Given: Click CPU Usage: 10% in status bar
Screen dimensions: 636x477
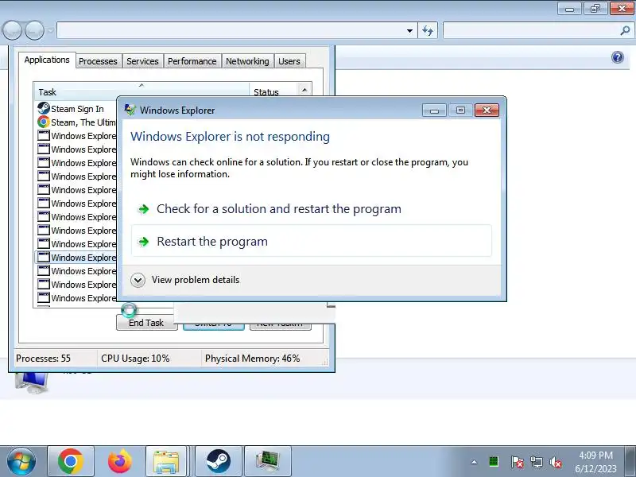Looking at the screenshot, I should tap(135, 359).
